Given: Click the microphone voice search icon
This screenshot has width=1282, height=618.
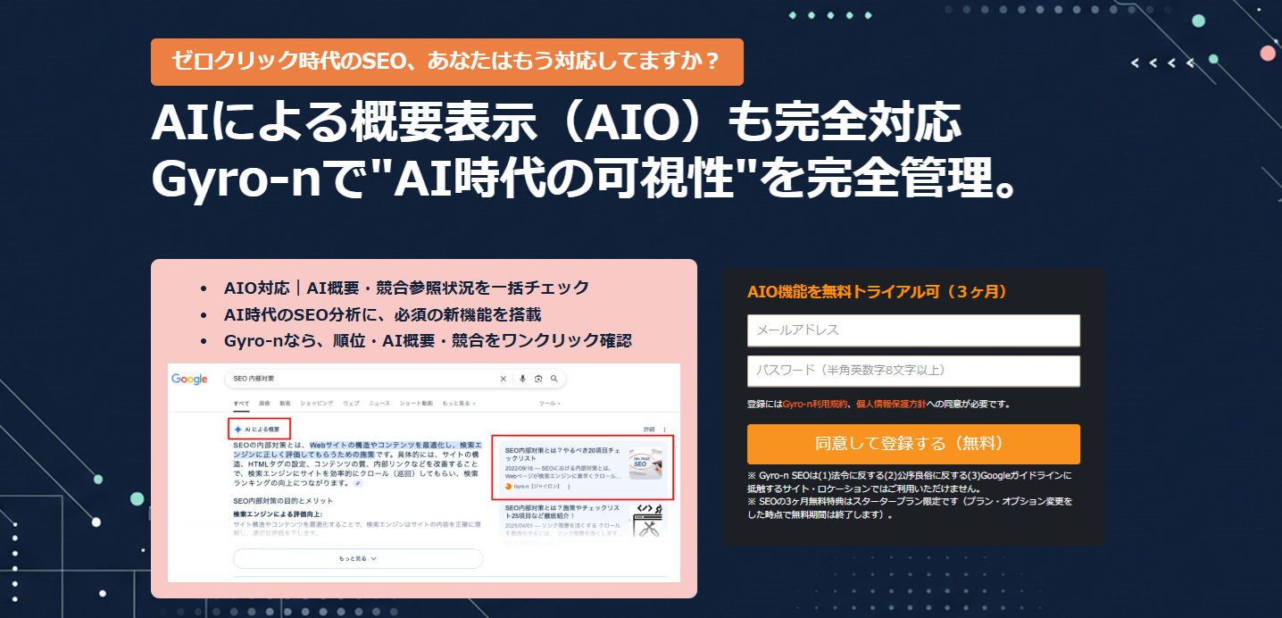Looking at the screenshot, I should click(x=522, y=379).
